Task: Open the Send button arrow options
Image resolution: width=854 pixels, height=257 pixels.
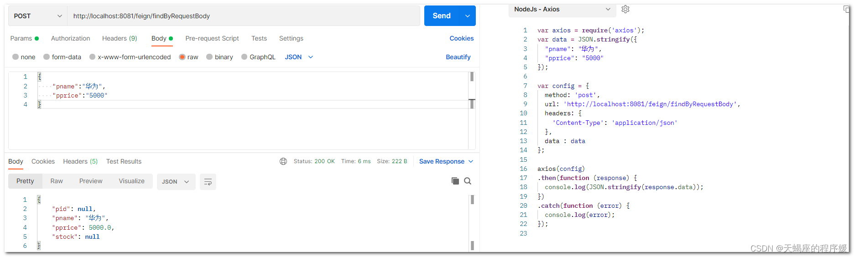Action: [468, 16]
